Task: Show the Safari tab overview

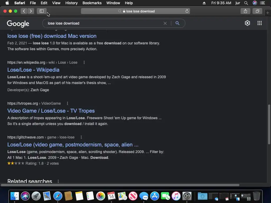Action: click(257, 11)
